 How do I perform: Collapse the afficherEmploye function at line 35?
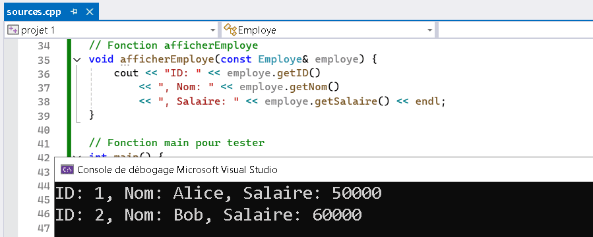coord(77,60)
